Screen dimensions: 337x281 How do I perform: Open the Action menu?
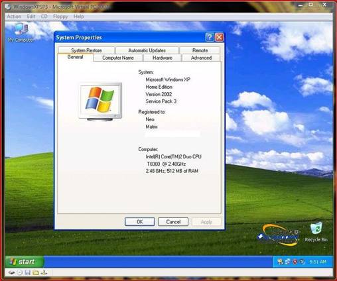[14, 17]
